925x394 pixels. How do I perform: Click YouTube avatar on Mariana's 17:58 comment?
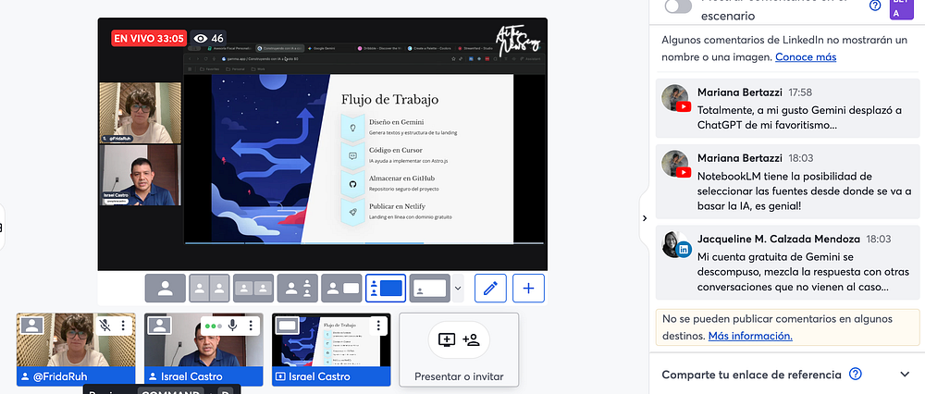676,98
